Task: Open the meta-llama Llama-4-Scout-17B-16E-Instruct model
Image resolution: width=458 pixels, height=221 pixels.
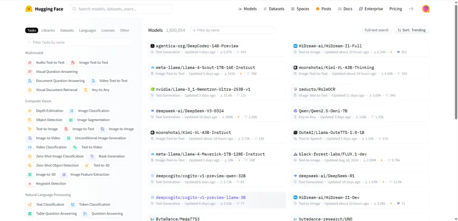Action: (205, 67)
